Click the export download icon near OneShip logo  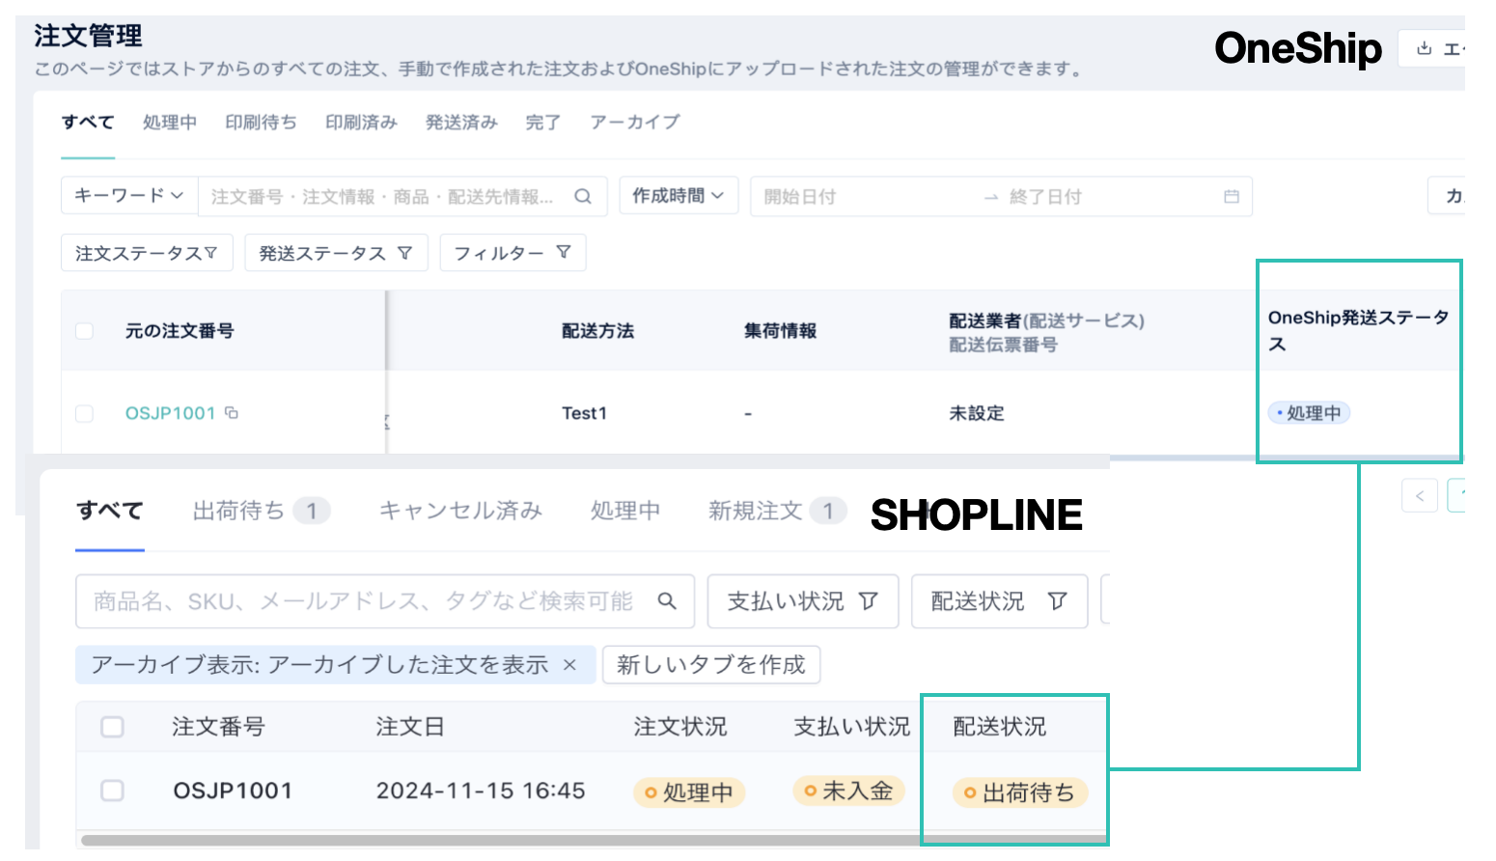(1424, 48)
